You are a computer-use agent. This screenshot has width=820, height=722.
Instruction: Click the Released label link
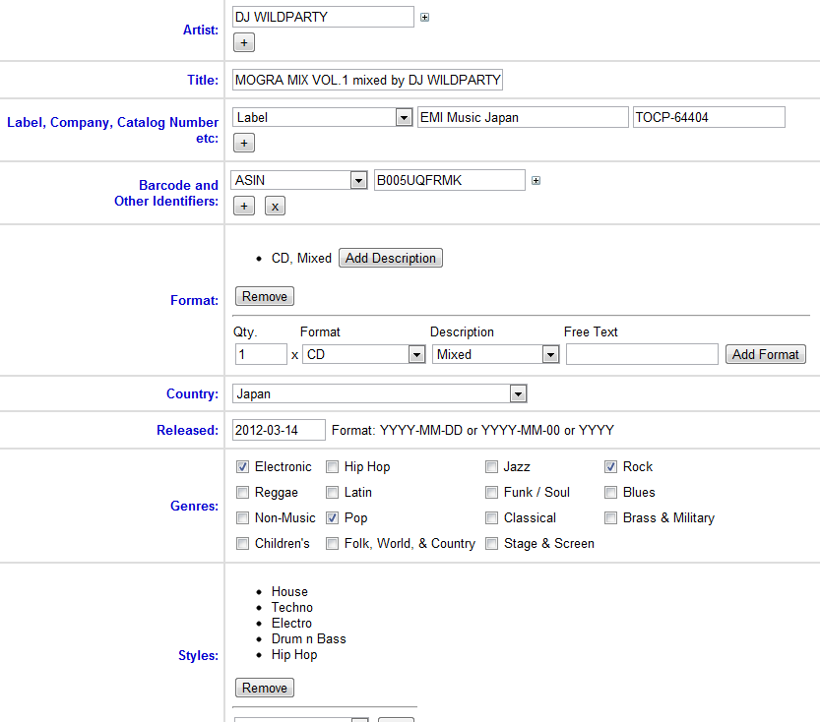click(x=188, y=430)
